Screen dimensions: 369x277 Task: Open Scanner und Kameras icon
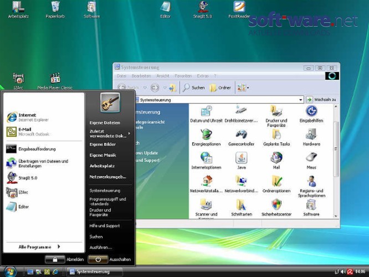206,208
